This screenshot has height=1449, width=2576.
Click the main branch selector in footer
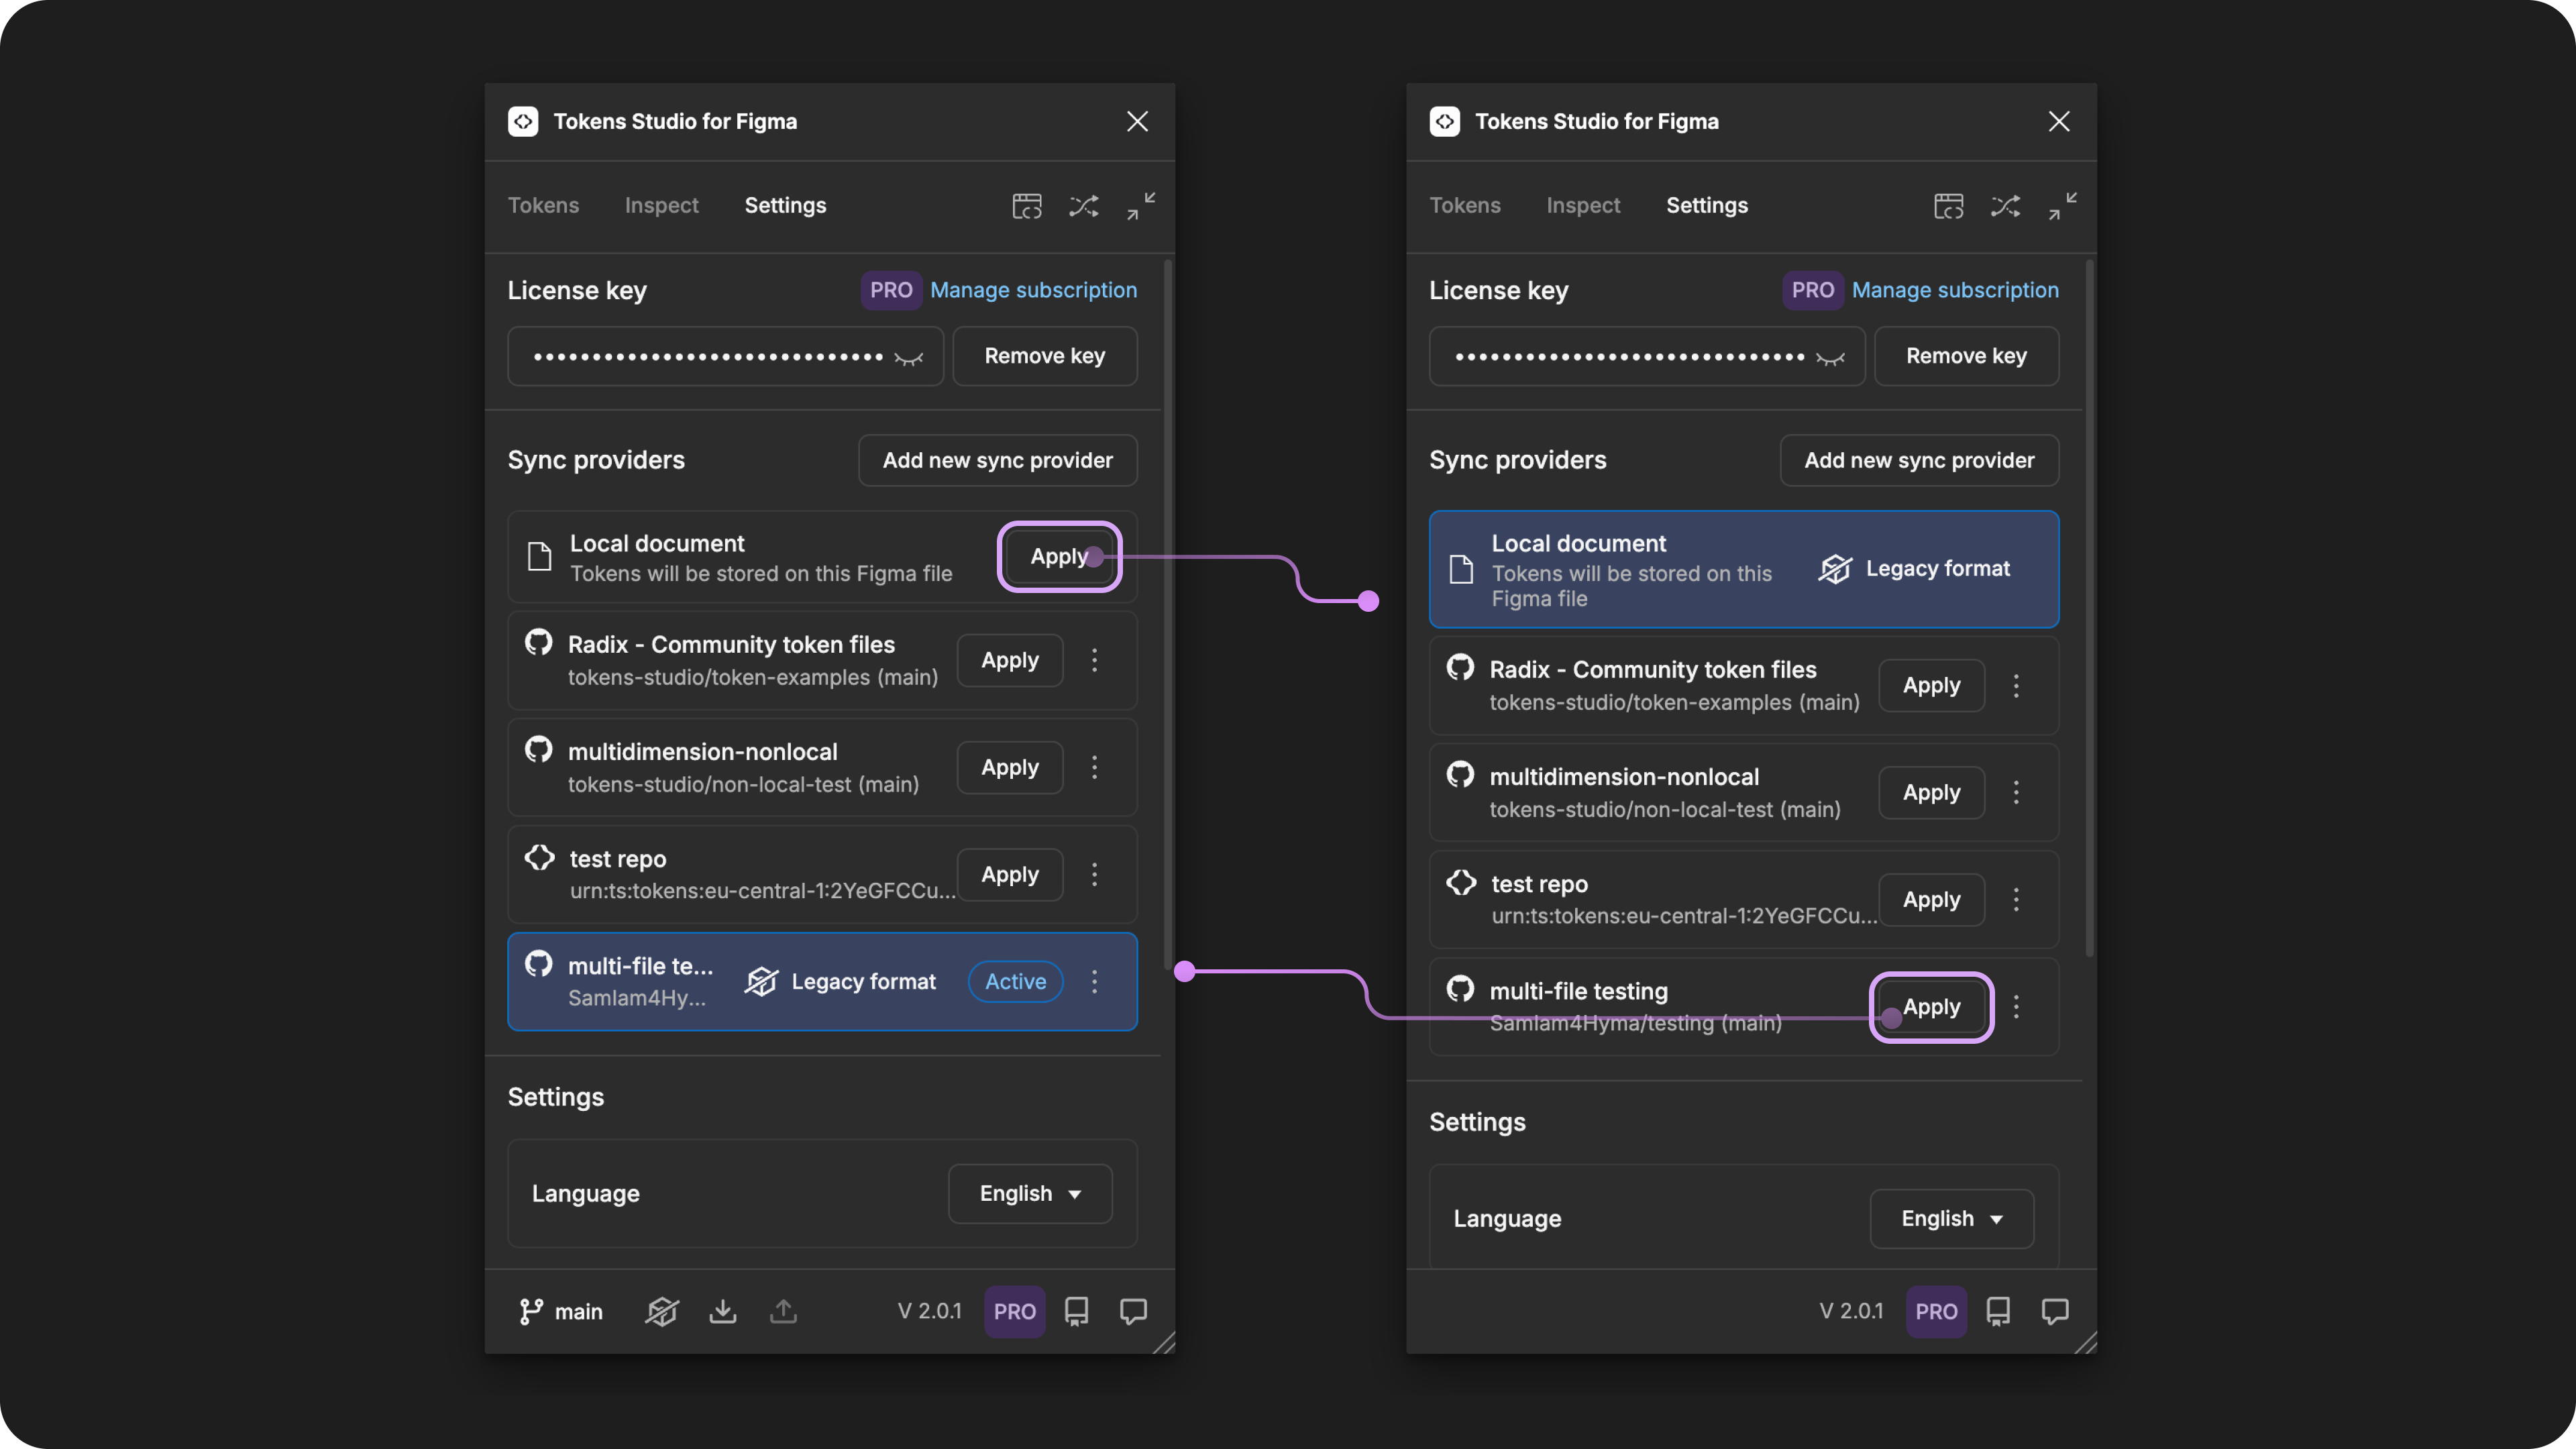click(561, 1311)
